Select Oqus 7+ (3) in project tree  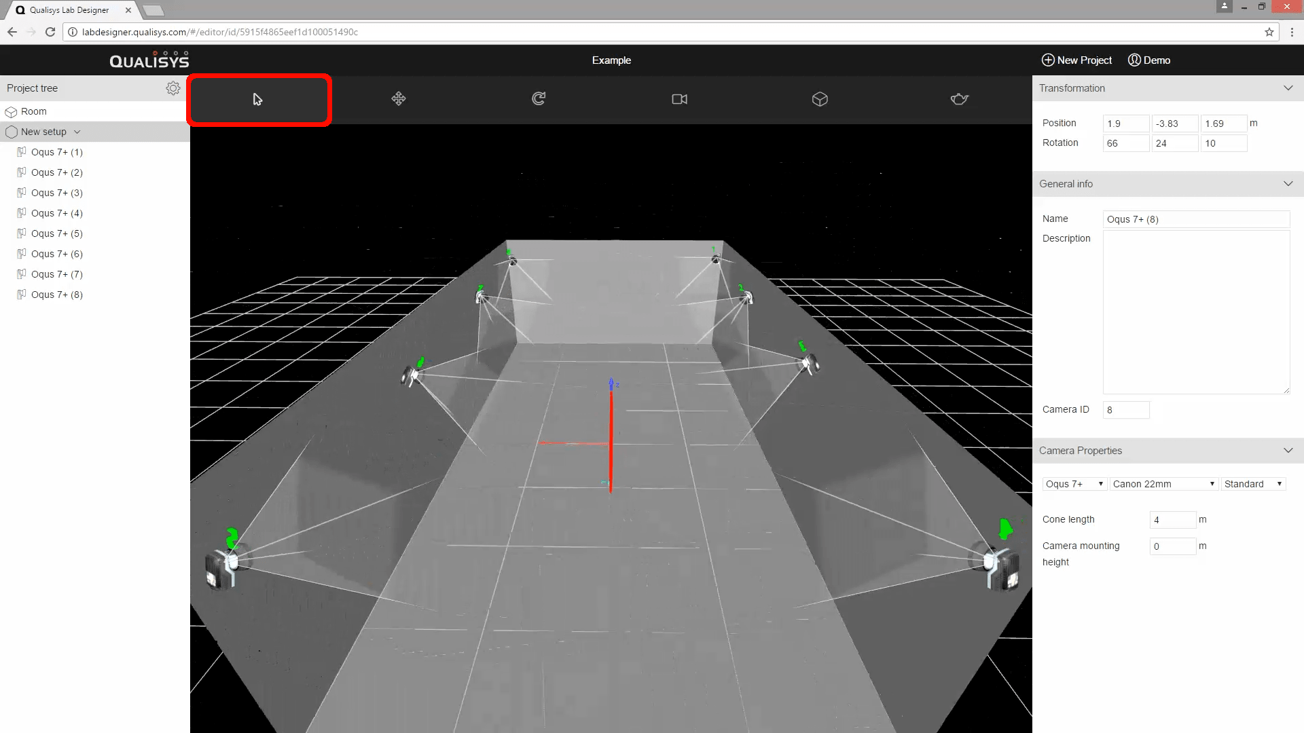56,193
